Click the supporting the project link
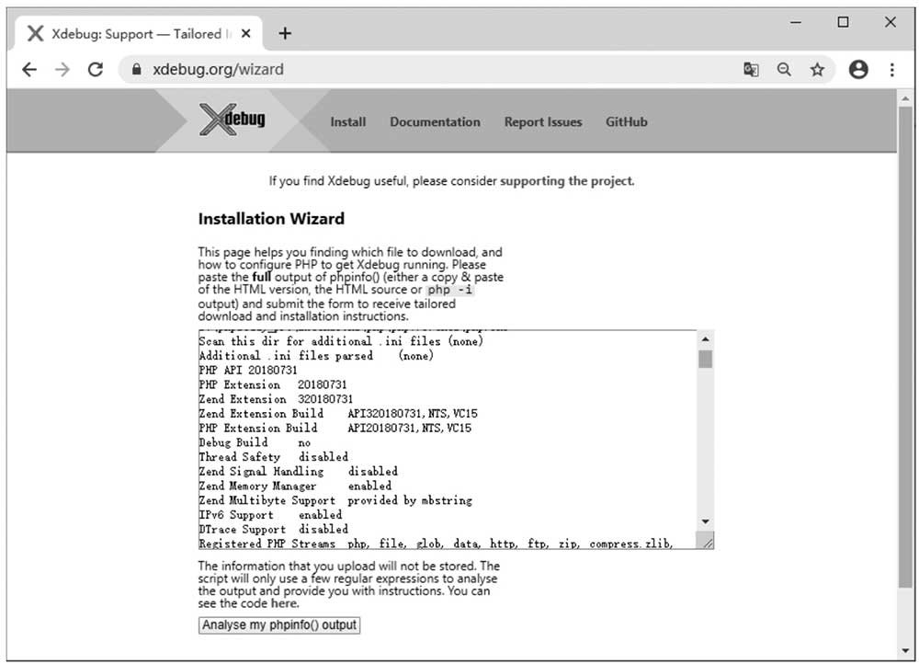Viewport: 919px width, 664px height. tap(567, 181)
